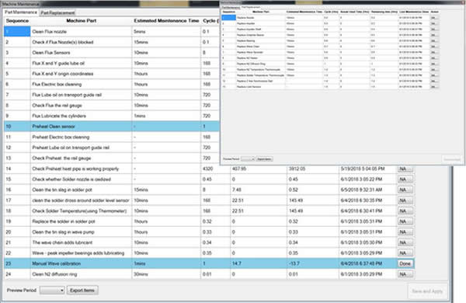The height and width of the screenshot is (303, 466).
Task: Open Preview Period dropdown in small window
Action: (x=248, y=159)
